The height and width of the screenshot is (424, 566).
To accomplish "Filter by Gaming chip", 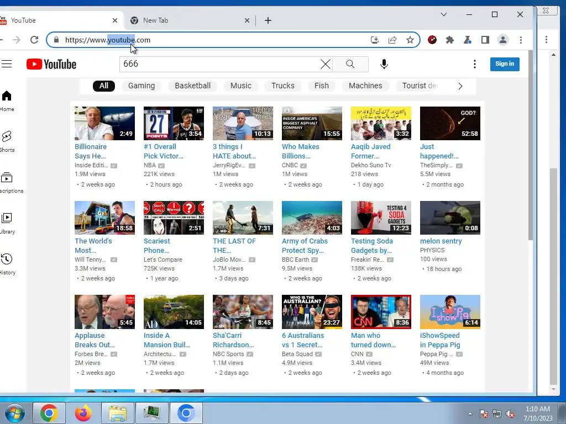I will (141, 86).
